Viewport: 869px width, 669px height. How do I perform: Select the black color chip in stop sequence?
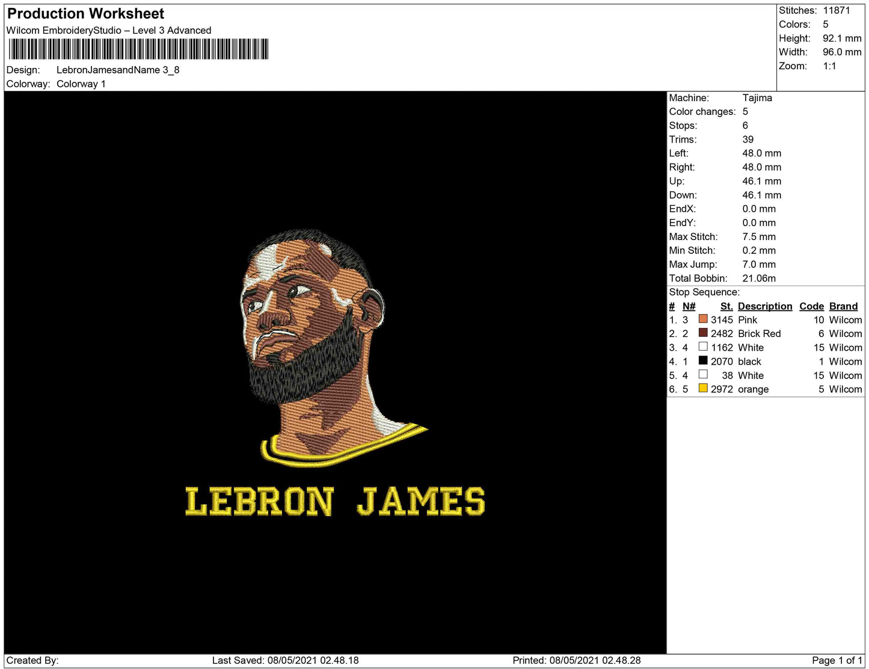702,361
